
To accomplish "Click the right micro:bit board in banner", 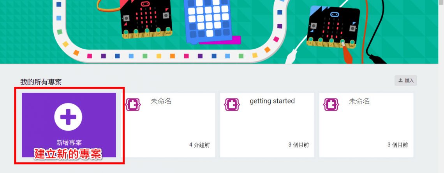I will [x=333, y=27].
